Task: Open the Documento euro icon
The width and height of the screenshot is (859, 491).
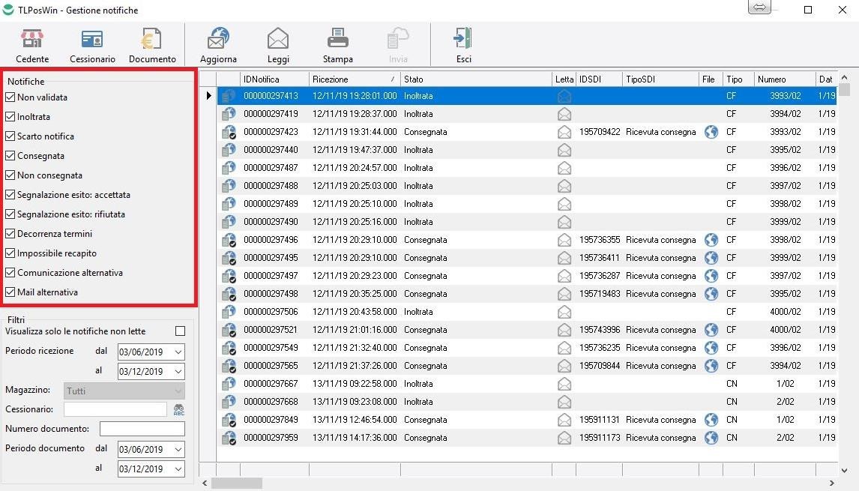Action: (x=152, y=39)
